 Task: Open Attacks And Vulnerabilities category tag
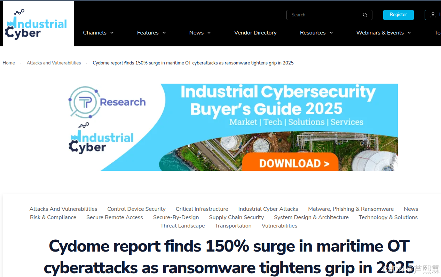[x=63, y=209]
